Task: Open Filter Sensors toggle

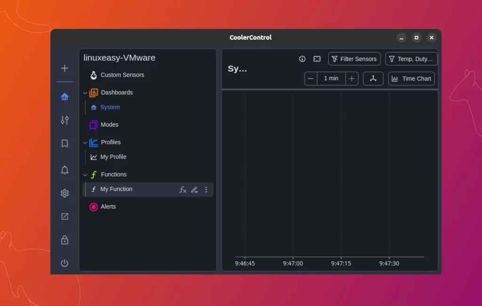Action: tap(354, 59)
